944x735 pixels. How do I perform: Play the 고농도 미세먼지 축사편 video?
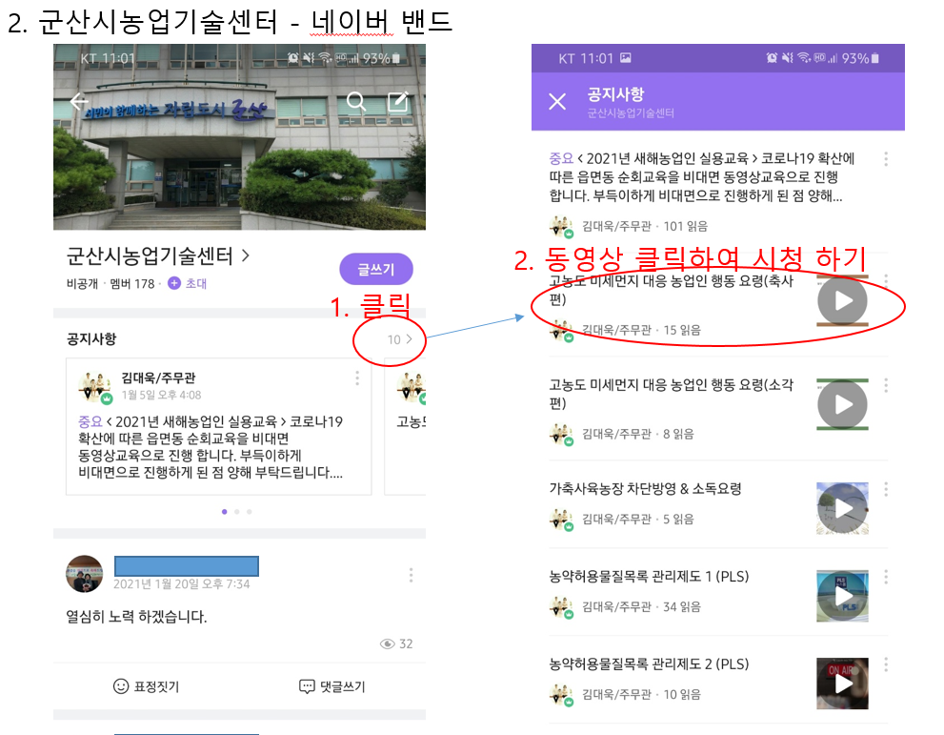(x=842, y=300)
